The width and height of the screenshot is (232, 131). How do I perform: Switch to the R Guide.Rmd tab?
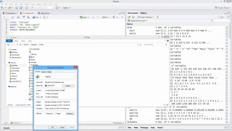point(11,13)
